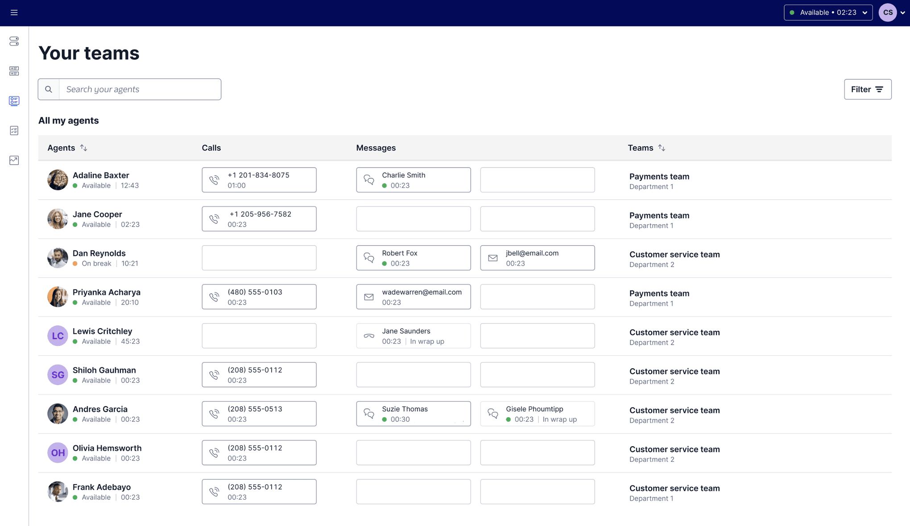Open Gisele Phoumtipp chat in wrap up
The height and width of the screenshot is (526, 910).
pos(537,414)
